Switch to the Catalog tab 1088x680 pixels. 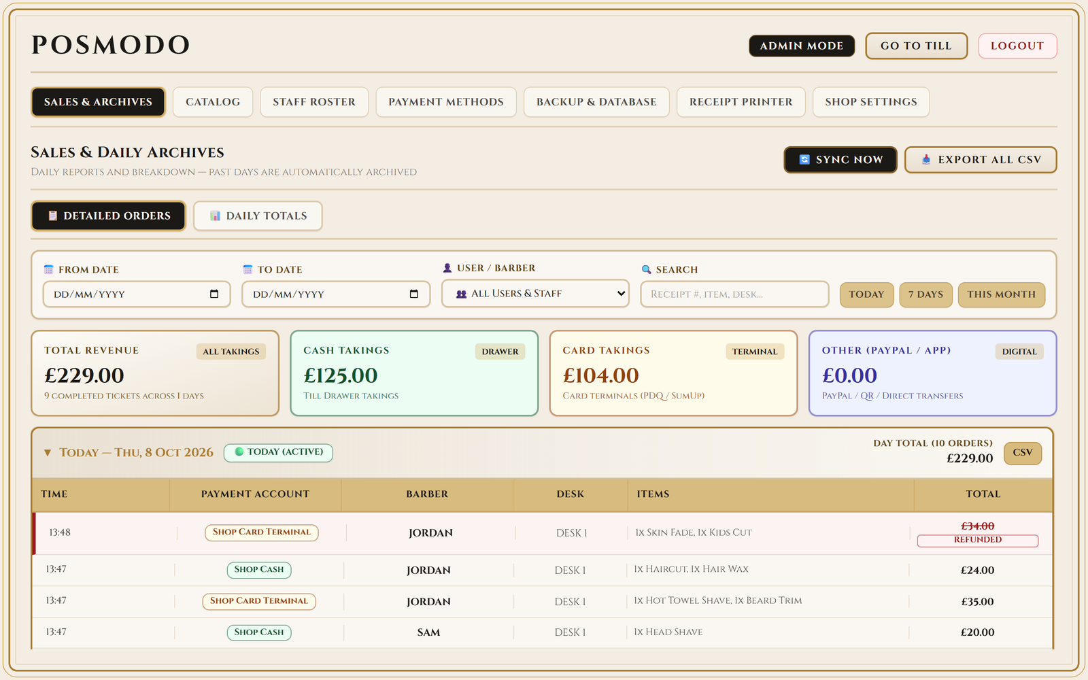point(213,102)
